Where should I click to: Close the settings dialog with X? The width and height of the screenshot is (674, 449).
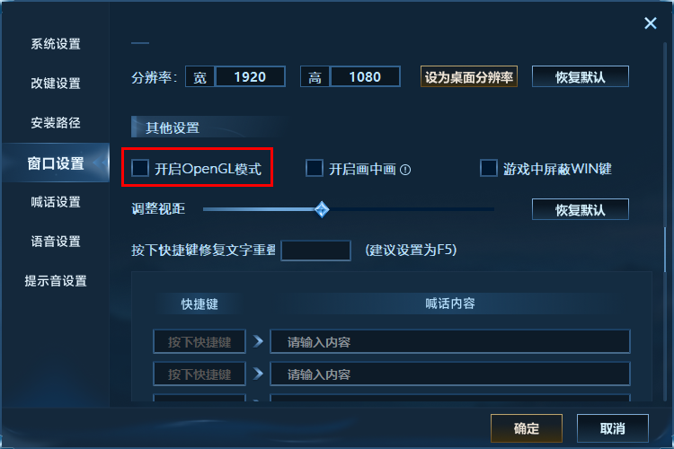click(651, 22)
